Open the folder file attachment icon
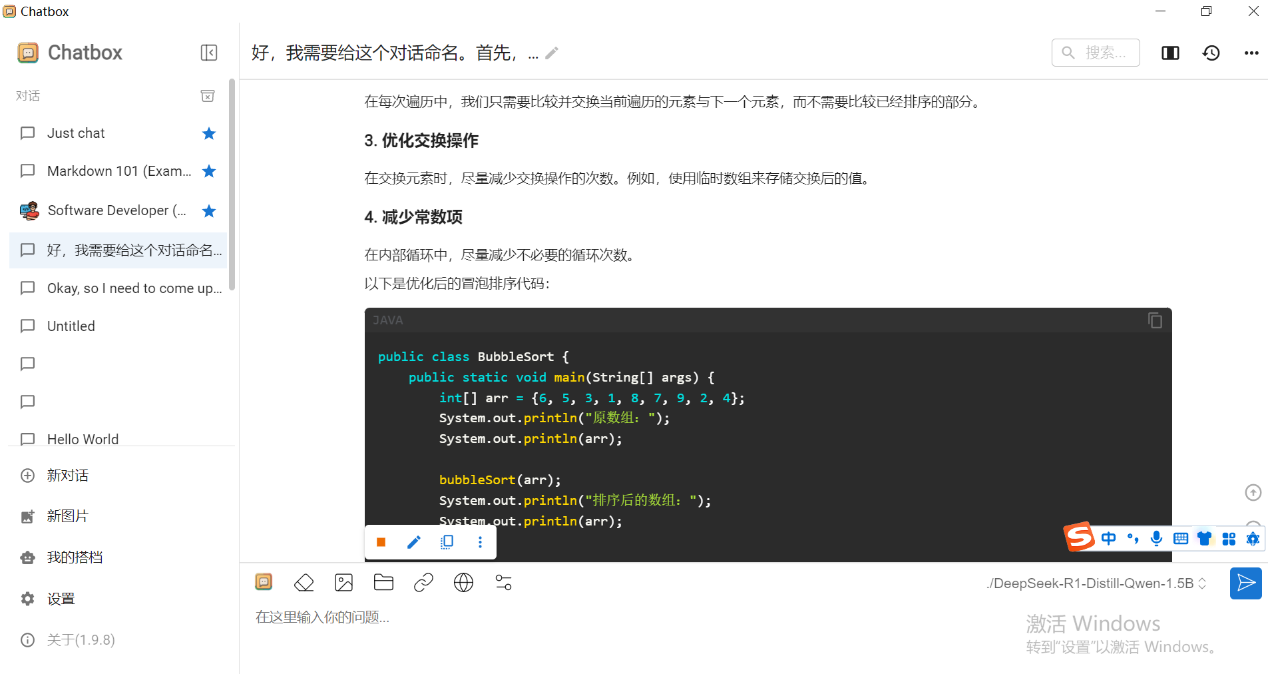The height and width of the screenshot is (674, 1268). [x=383, y=583]
